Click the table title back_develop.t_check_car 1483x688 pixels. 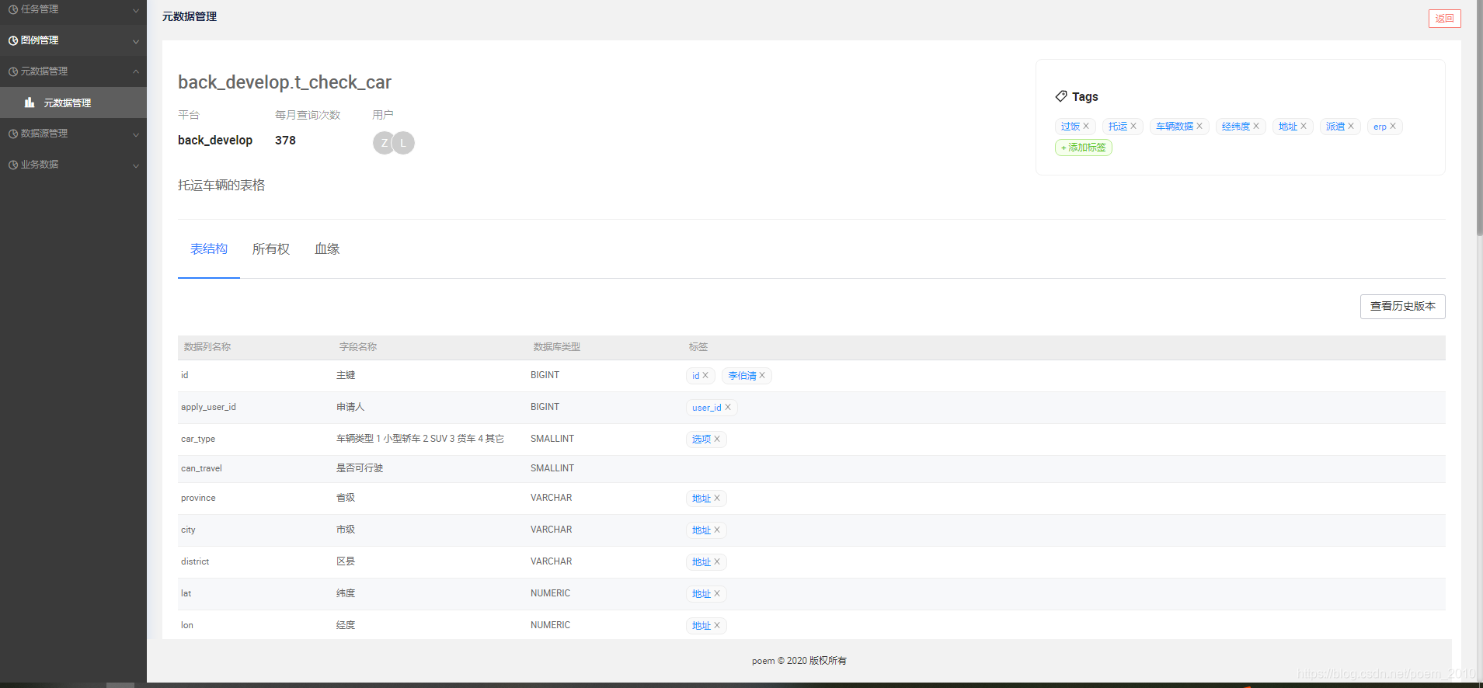(284, 82)
